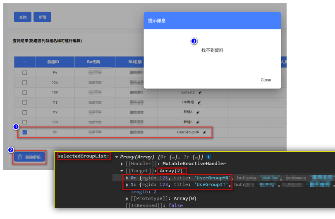Click the UserGroupHR group name
The width and height of the screenshot is (335, 219).
(188, 132)
